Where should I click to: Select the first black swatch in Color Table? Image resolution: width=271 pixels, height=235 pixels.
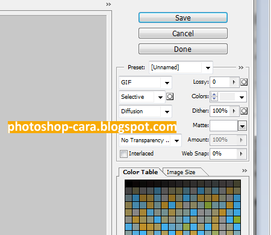[x=128, y=183]
